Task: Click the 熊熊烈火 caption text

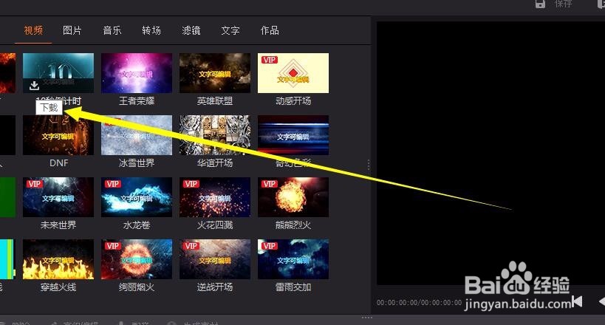Action: 293,225
